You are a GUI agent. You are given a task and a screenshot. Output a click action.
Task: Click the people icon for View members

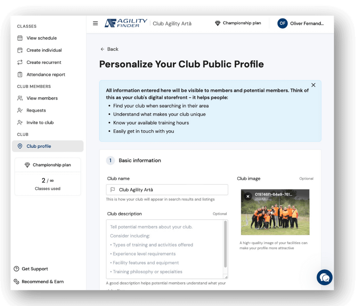pos(20,98)
